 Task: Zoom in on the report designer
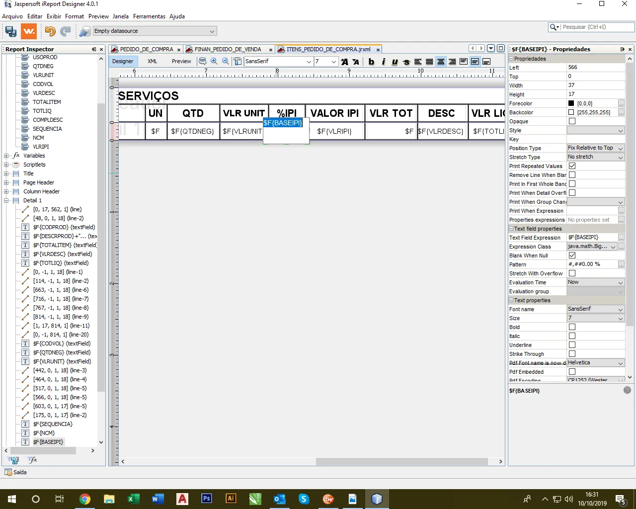[x=214, y=61]
